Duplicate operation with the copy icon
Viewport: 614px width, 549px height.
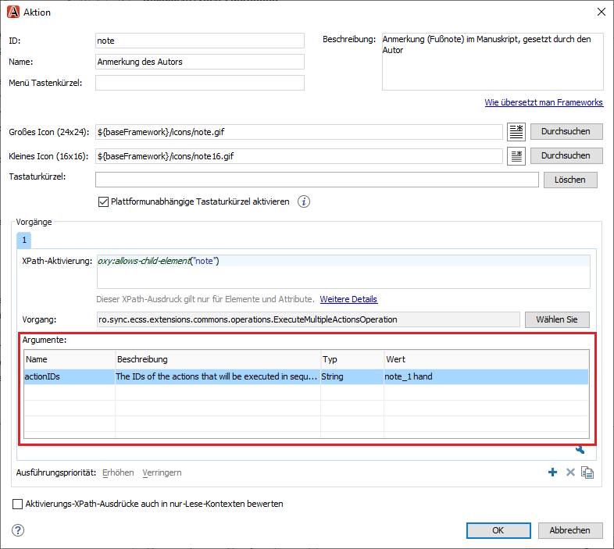tap(587, 472)
